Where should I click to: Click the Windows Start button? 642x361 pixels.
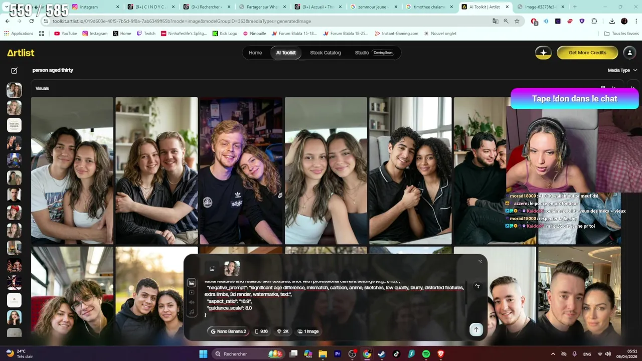tap(203, 354)
